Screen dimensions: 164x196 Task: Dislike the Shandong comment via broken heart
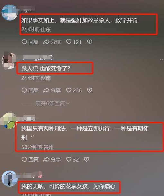point(89,42)
